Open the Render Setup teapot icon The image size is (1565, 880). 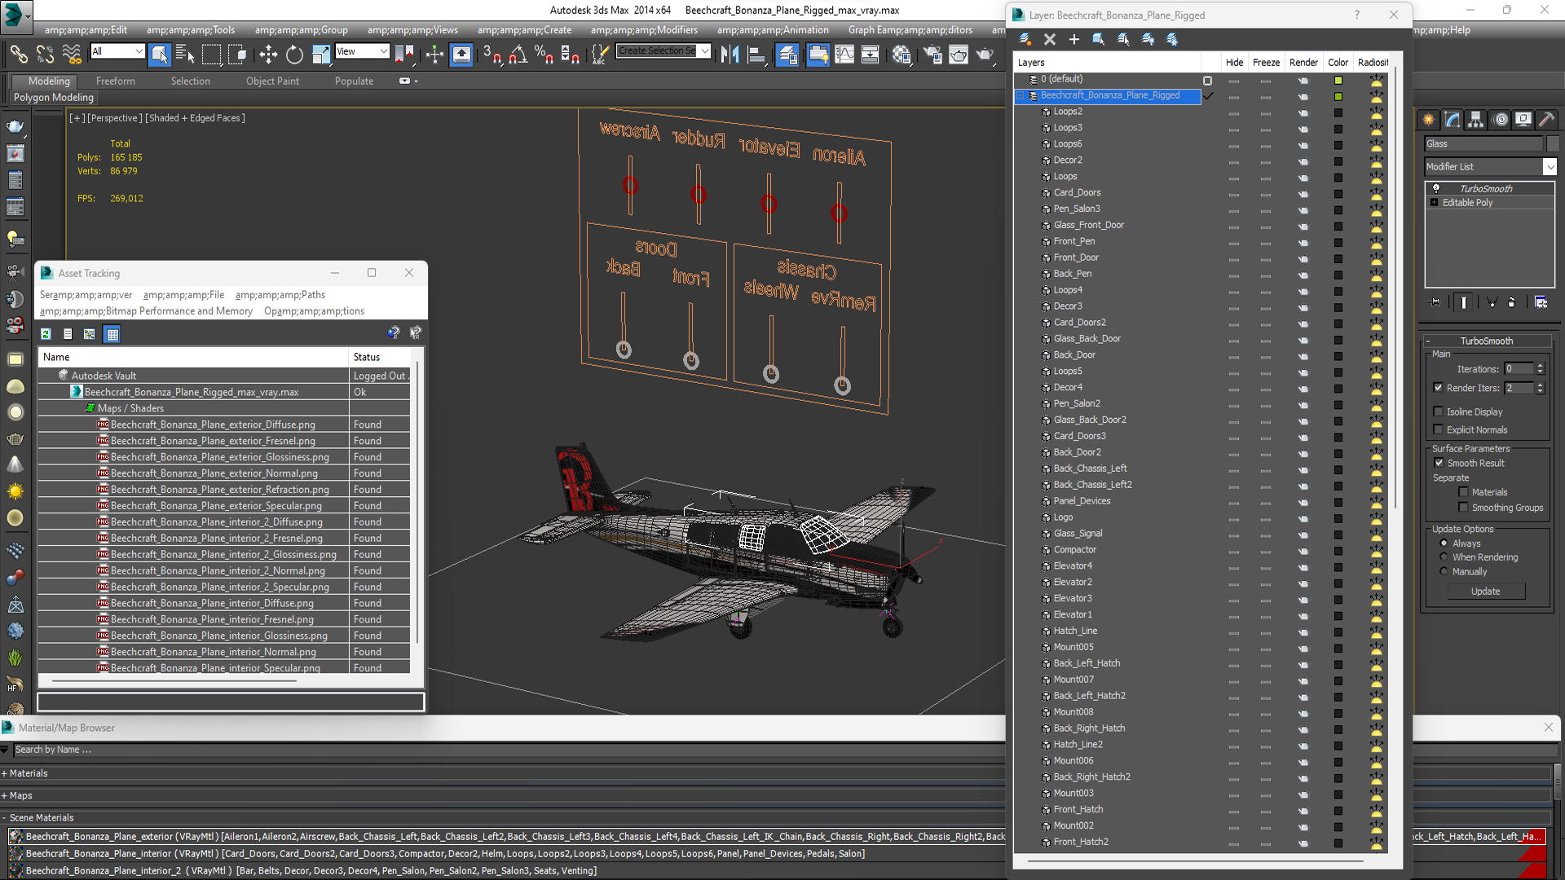(x=932, y=54)
